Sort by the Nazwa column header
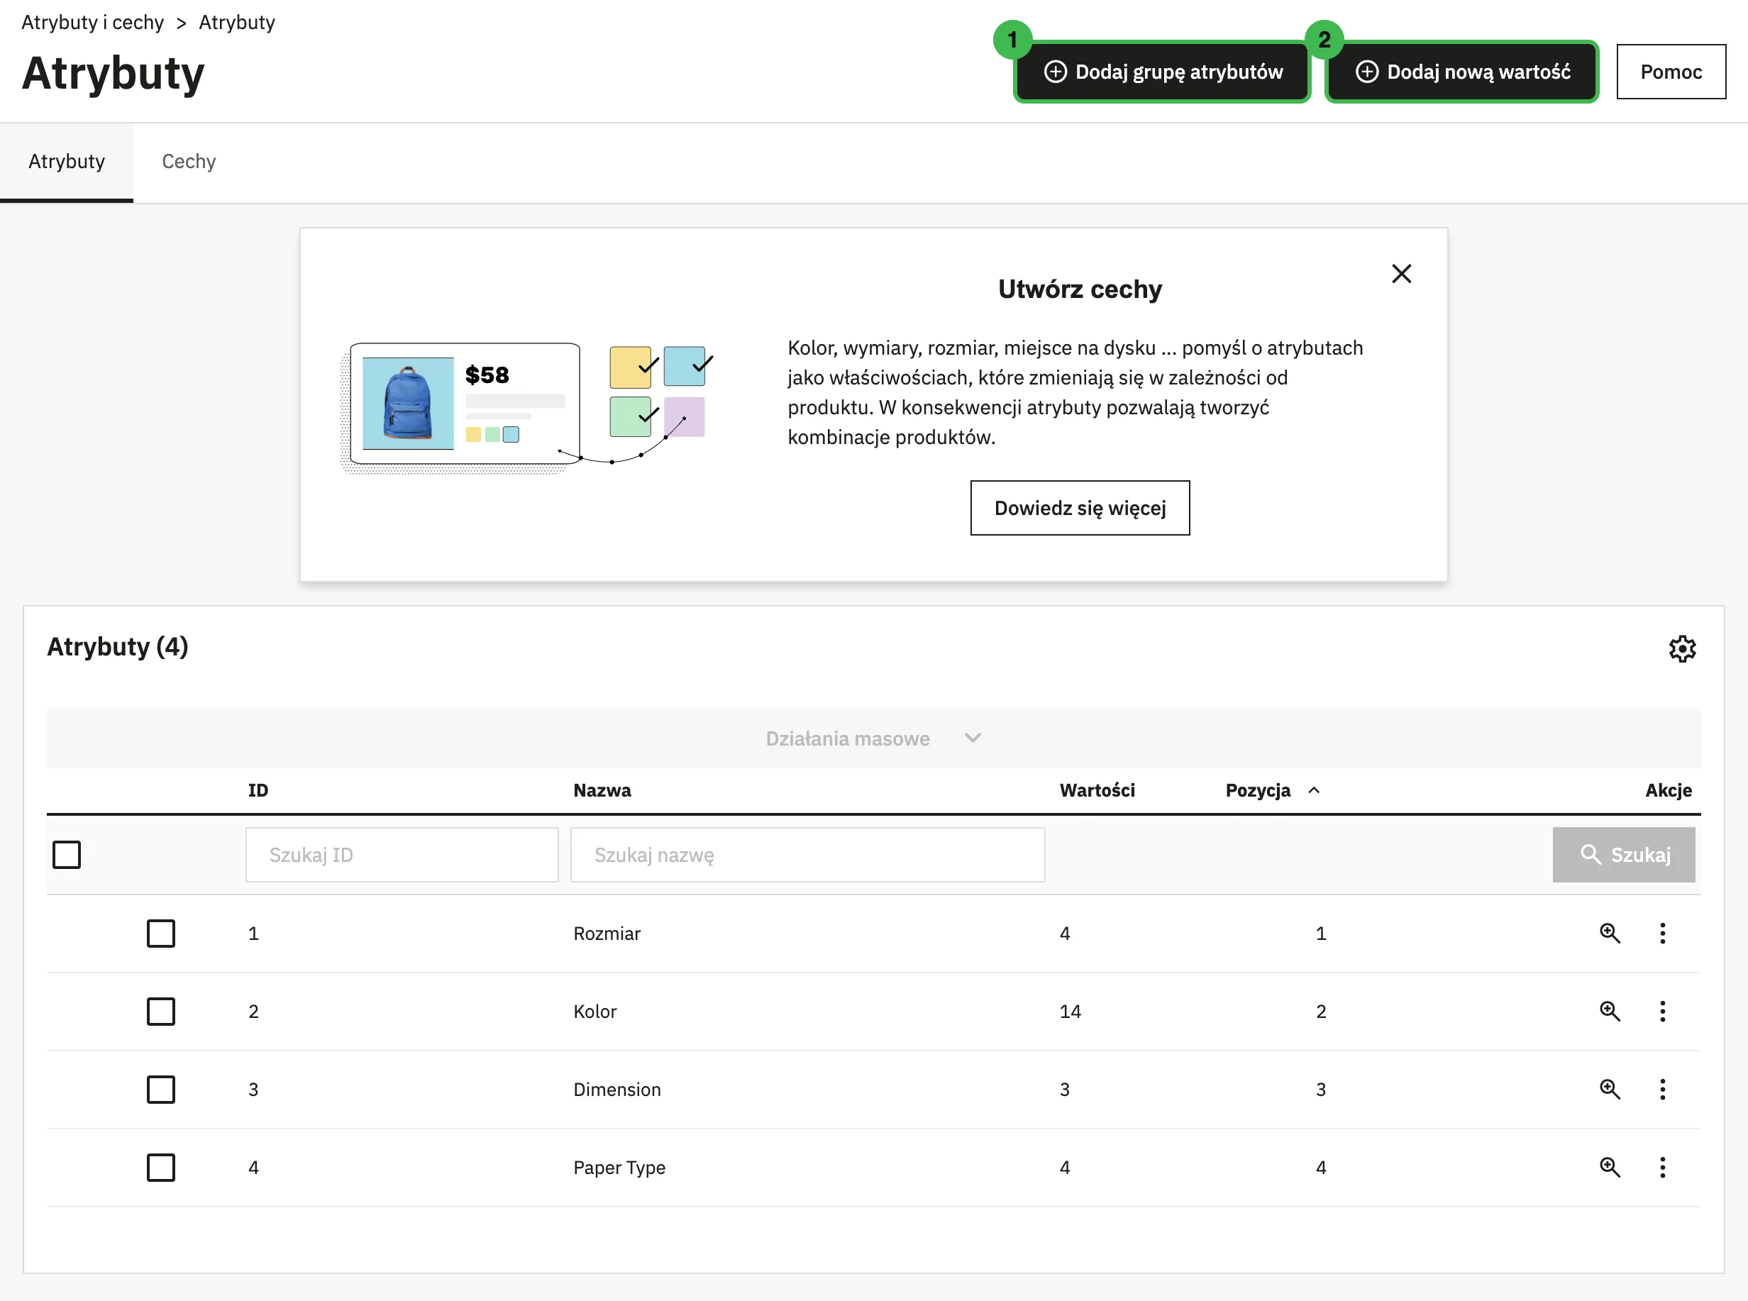The height and width of the screenshot is (1301, 1748). point(602,790)
